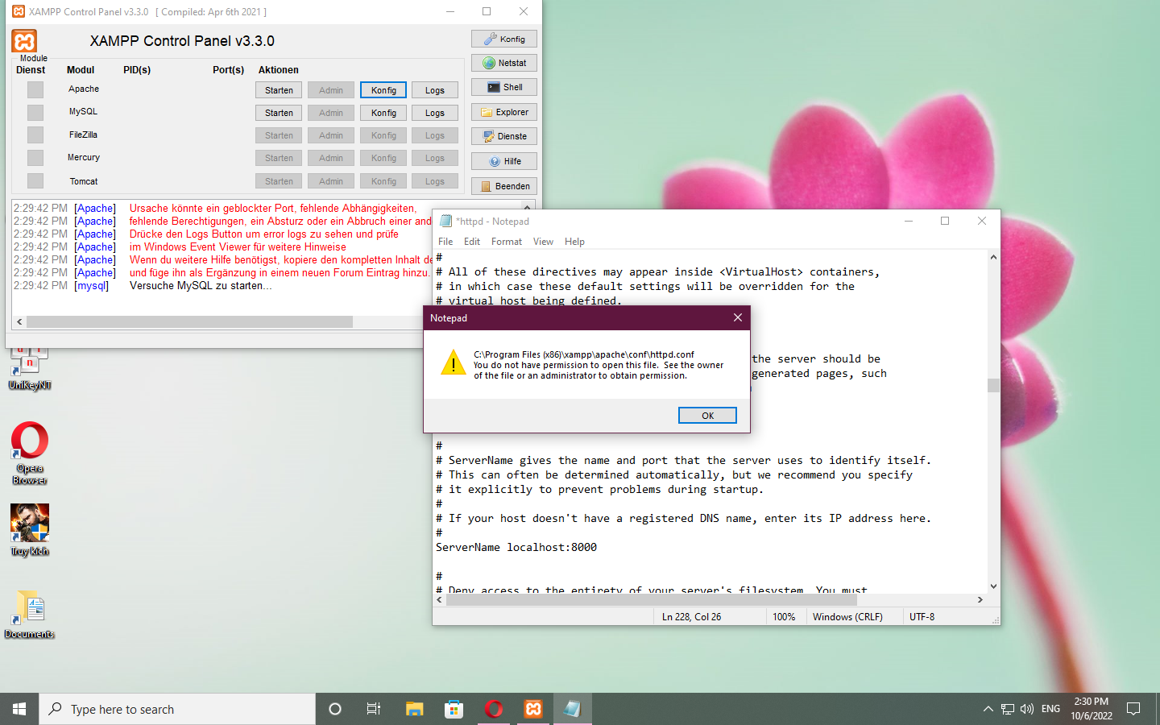Toggle the MySQL service checkbox
1160x725 pixels.
tap(35, 112)
